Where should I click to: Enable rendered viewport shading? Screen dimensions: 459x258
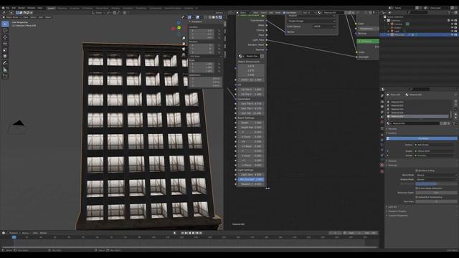click(220, 17)
